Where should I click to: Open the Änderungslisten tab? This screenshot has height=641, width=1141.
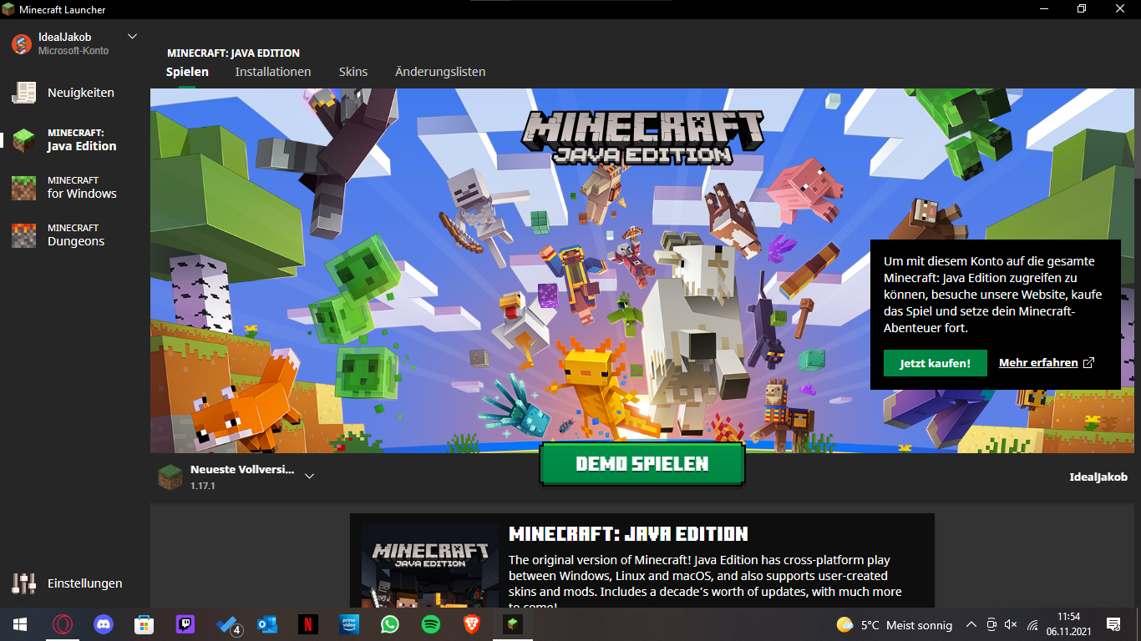(x=440, y=72)
